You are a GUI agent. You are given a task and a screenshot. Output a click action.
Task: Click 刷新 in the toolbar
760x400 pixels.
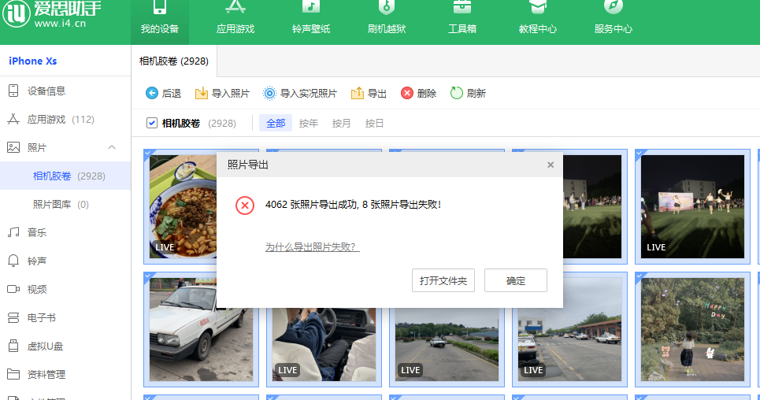(x=468, y=93)
